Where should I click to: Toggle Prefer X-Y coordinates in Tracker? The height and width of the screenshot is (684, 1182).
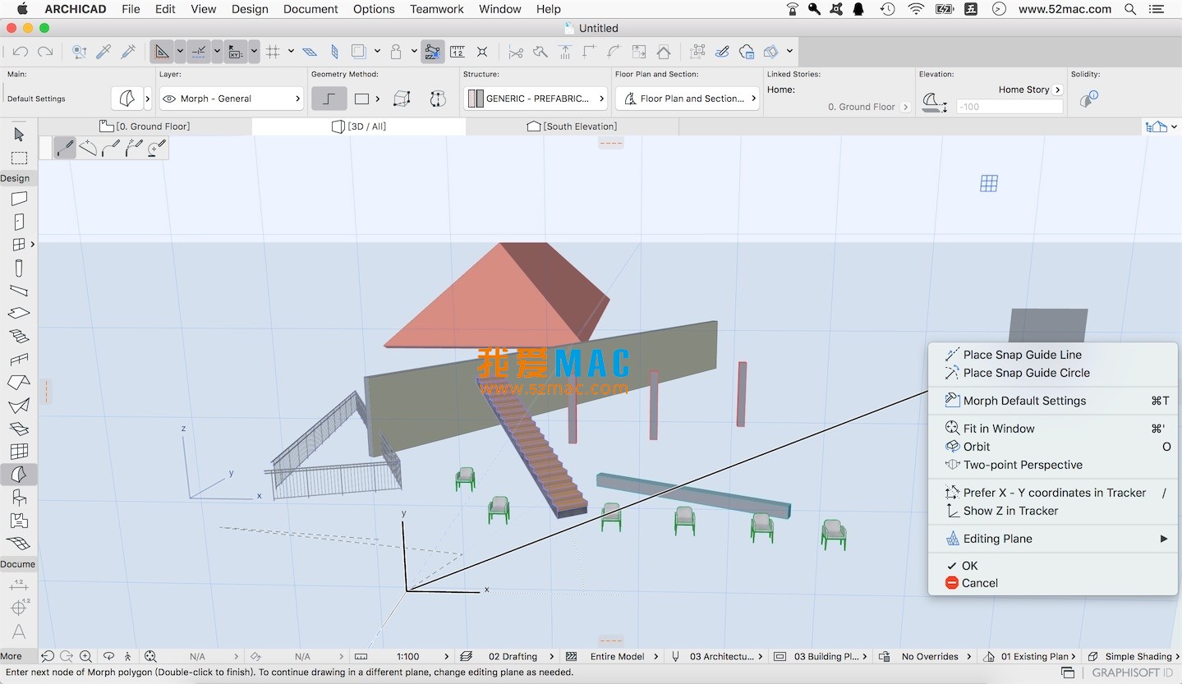point(1053,493)
